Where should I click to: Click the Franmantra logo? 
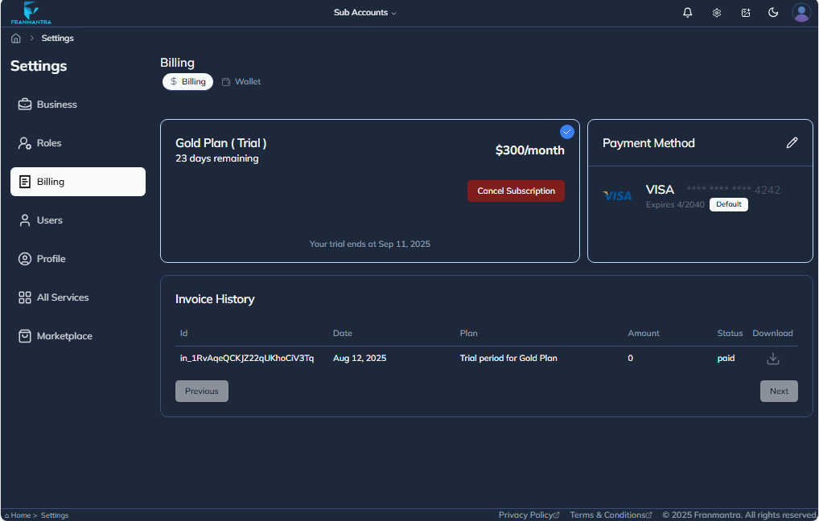29,12
